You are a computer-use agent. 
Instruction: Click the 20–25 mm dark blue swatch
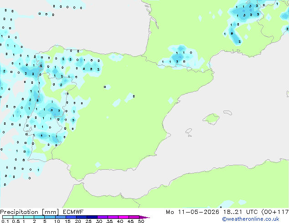click(81, 217)
